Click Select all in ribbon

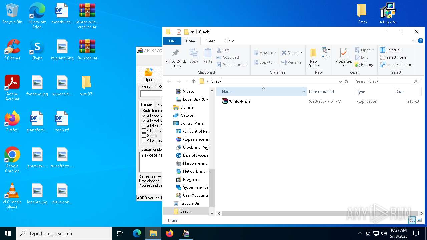point(391,50)
